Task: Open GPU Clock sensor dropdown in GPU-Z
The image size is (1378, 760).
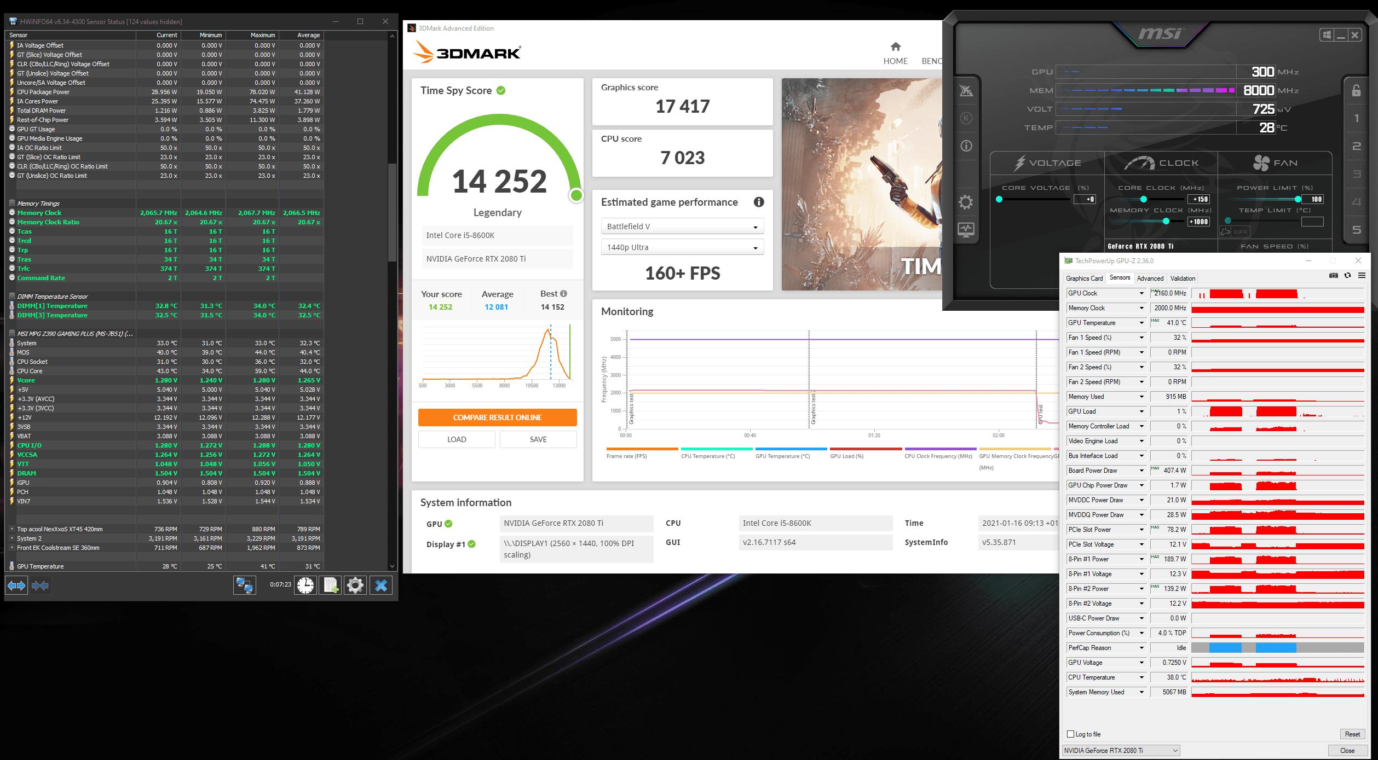Action: click(1141, 293)
